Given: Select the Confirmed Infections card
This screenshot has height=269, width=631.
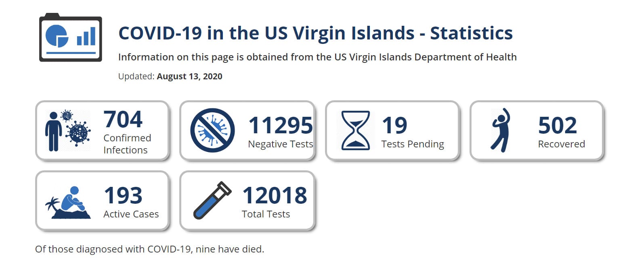Looking at the screenshot, I should [x=102, y=130].
